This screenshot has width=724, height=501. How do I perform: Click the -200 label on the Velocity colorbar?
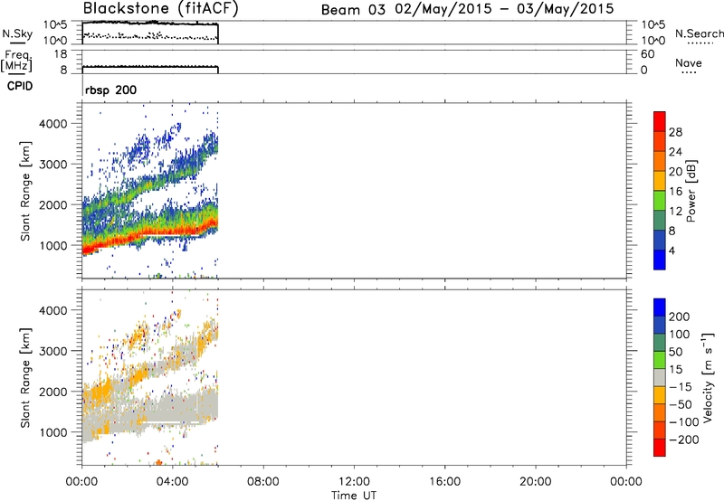click(x=684, y=440)
